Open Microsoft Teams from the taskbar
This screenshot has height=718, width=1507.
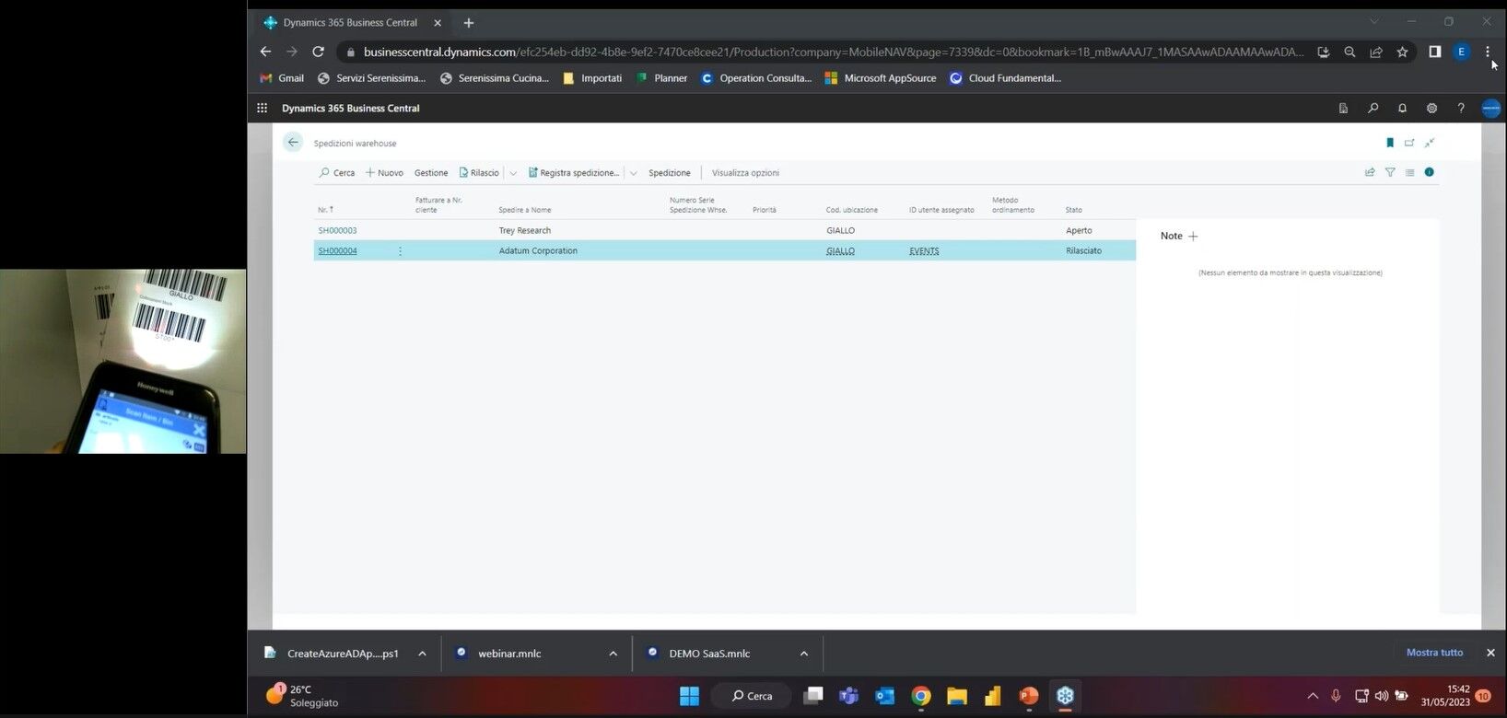click(x=848, y=696)
